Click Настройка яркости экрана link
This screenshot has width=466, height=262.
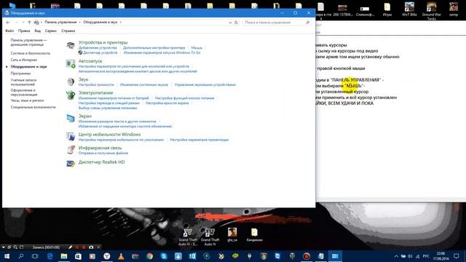point(167,103)
